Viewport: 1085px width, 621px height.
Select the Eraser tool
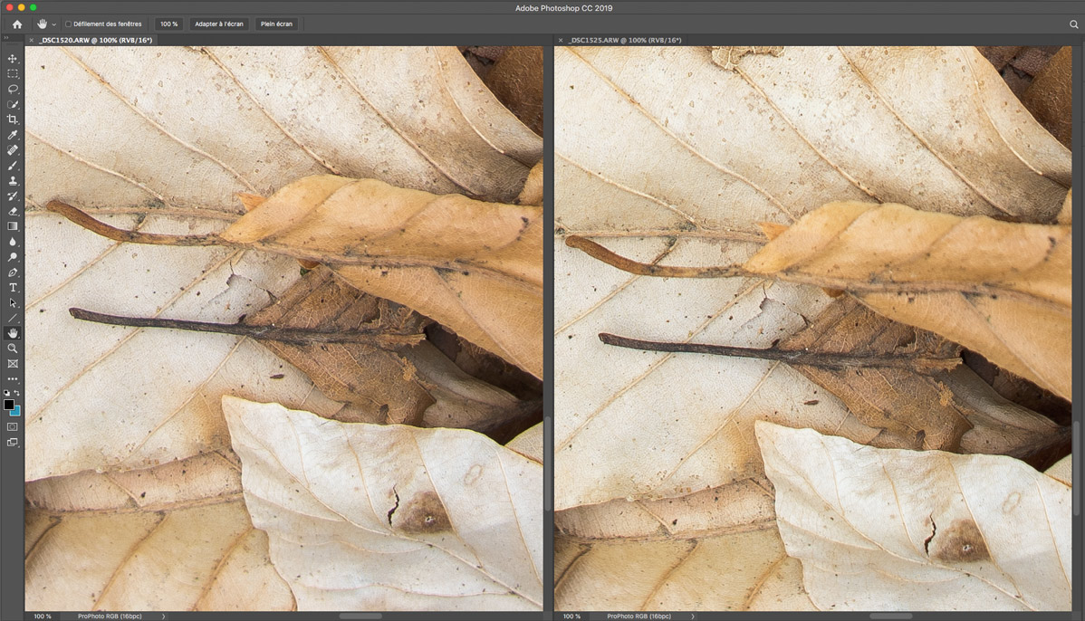click(x=13, y=211)
